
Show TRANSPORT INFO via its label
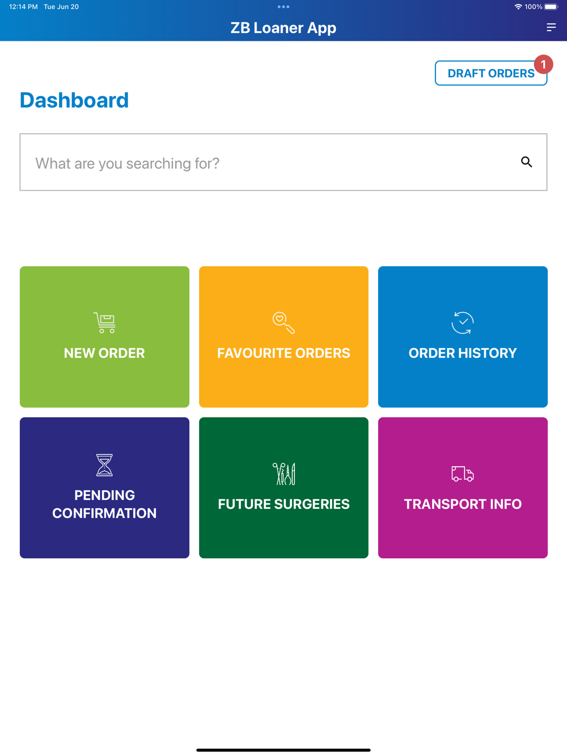click(x=463, y=504)
